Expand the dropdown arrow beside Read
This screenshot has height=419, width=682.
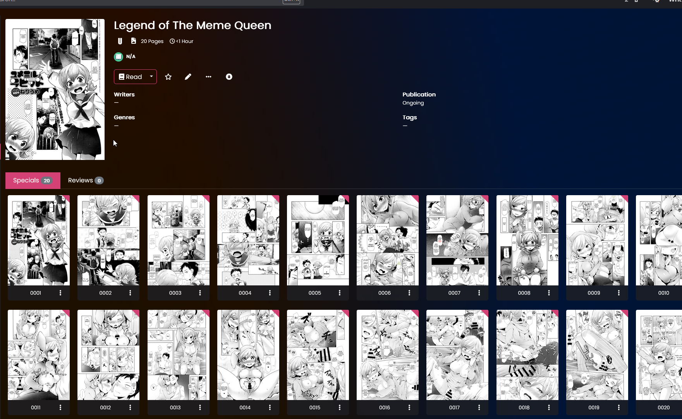pos(151,77)
